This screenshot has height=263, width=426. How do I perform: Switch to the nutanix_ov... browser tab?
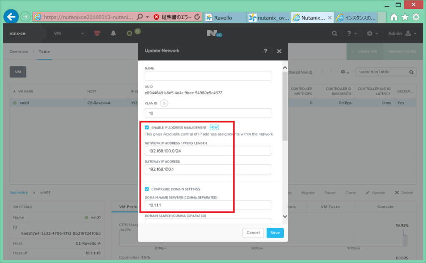click(x=269, y=17)
